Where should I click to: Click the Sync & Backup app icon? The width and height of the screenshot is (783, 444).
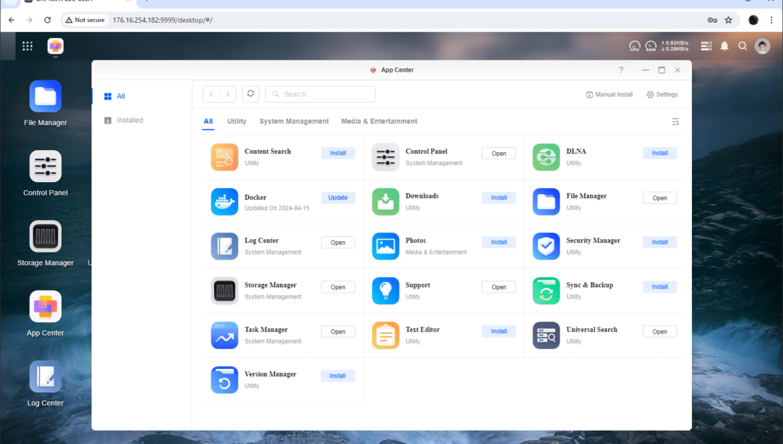coord(546,291)
